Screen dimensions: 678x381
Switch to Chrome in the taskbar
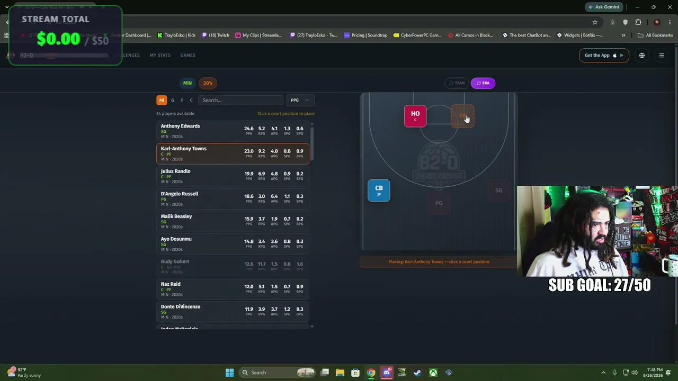click(x=371, y=373)
